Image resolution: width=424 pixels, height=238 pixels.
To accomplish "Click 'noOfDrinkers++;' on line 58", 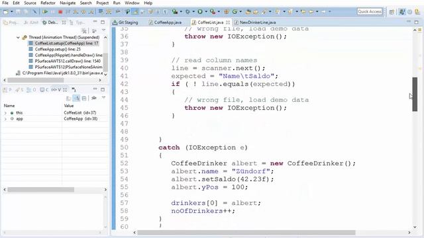I will pyautogui.click(x=203, y=211).
